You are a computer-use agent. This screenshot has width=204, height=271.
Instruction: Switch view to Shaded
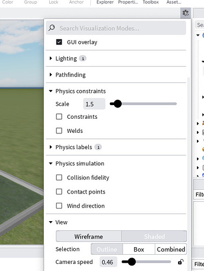(x=154, y=236)
